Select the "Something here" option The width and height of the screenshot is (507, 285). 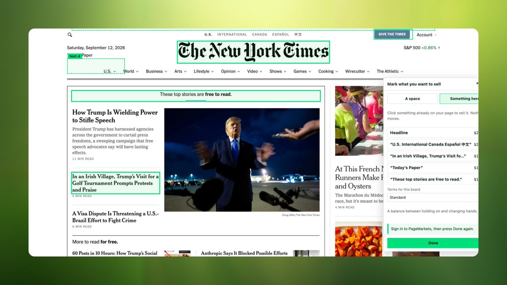point(459,99)
